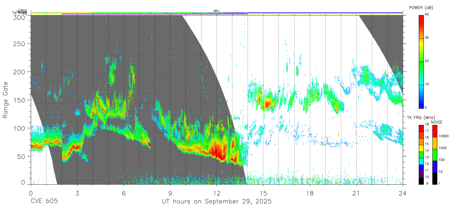Select the red swatch of the NOISE bar
Viewport: 453px width, 209px height.
point(435,131)
